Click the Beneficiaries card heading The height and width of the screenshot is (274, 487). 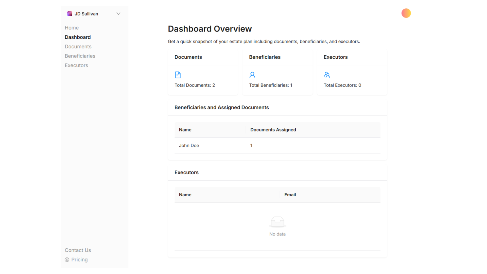pos(265,57)
